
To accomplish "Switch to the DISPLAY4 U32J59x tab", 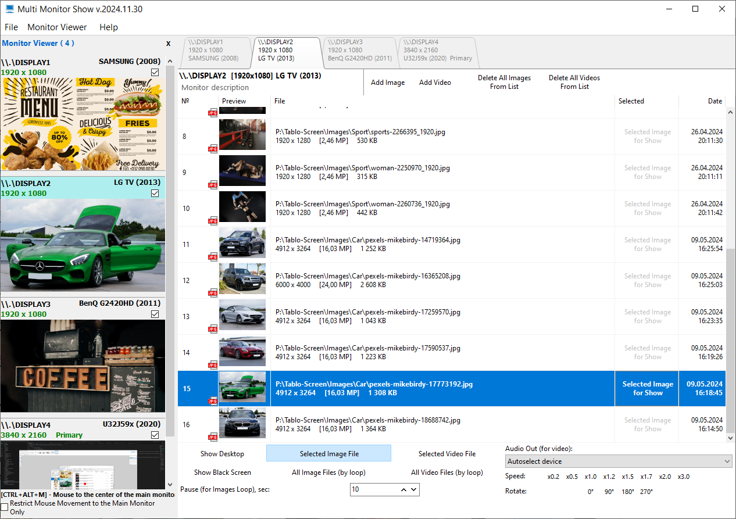I will click(x=437, y=51).
